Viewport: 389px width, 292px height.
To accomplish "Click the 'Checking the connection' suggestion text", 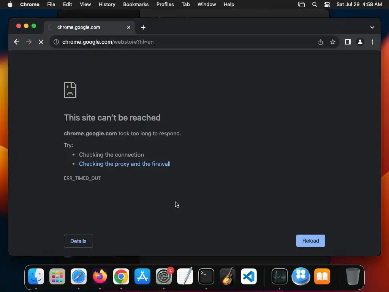I will pyautogui.click(x=111, y=155).
